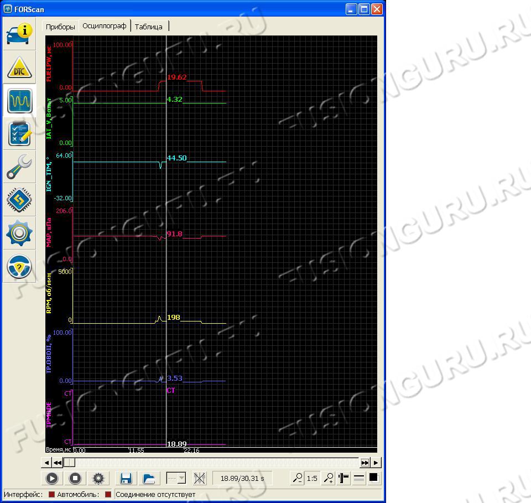
Task: Maximize the FORScan window
Action: 364,9
